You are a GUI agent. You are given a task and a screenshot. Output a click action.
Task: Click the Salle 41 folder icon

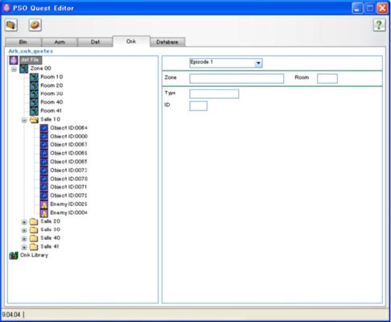tap(34, 247)
